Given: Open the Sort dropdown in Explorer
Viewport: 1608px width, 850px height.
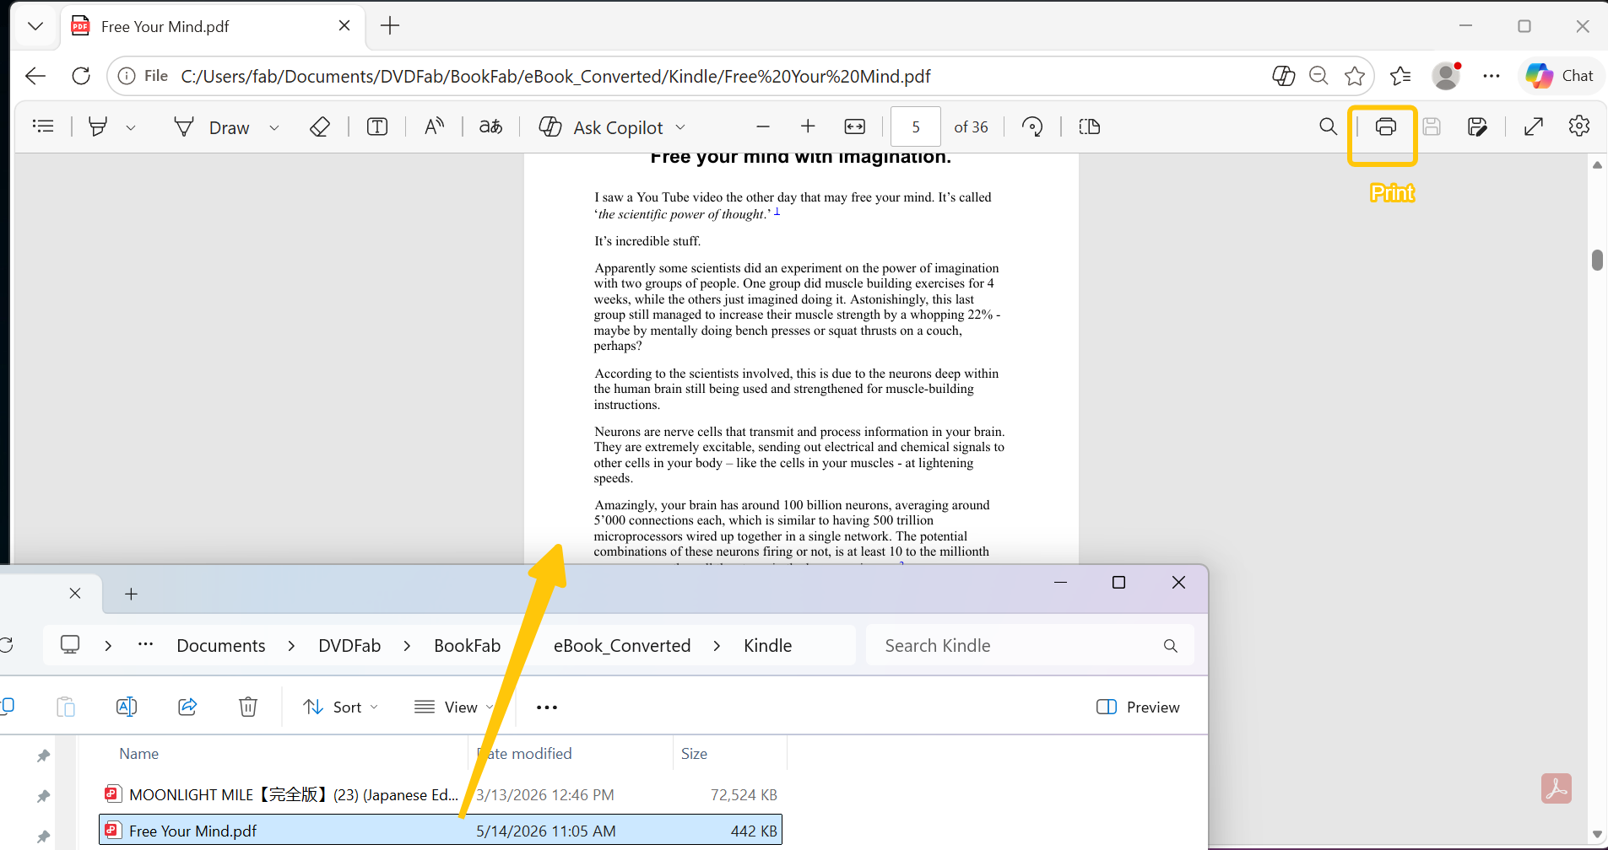Looking at the screenshot, I should (x=341, y=707).
